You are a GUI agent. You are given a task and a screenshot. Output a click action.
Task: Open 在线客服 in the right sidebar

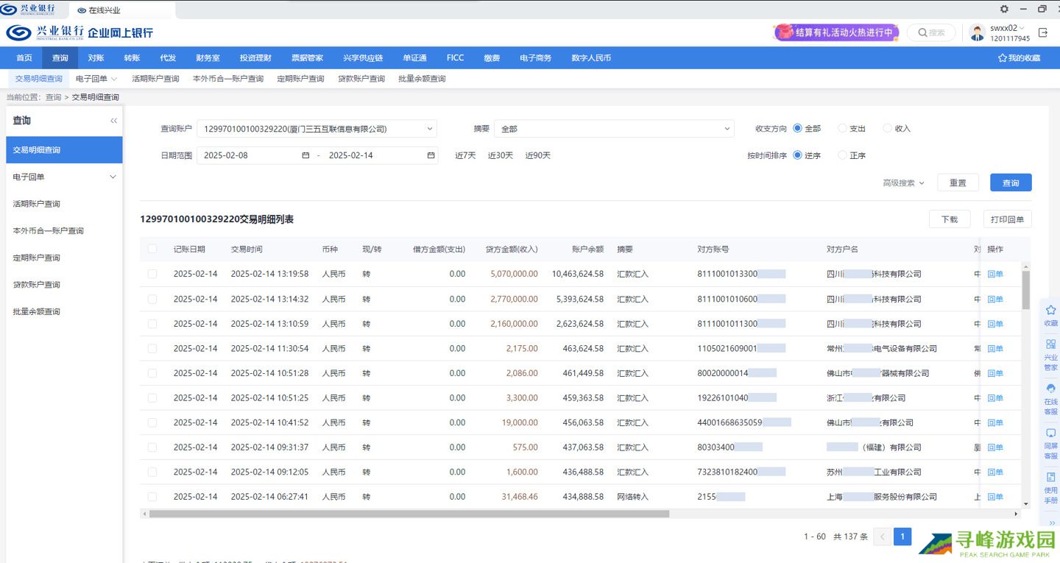point(1050,400)
